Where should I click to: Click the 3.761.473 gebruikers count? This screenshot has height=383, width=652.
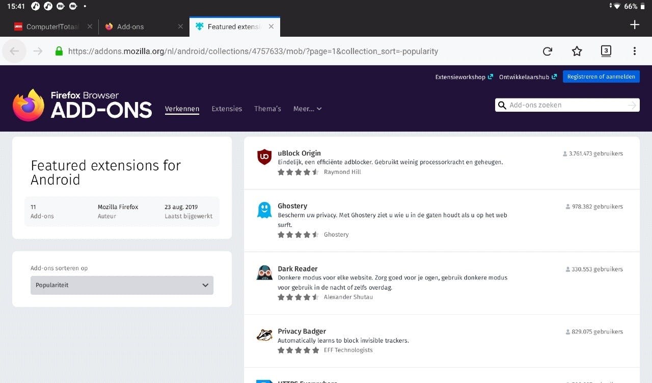point(593,154)
